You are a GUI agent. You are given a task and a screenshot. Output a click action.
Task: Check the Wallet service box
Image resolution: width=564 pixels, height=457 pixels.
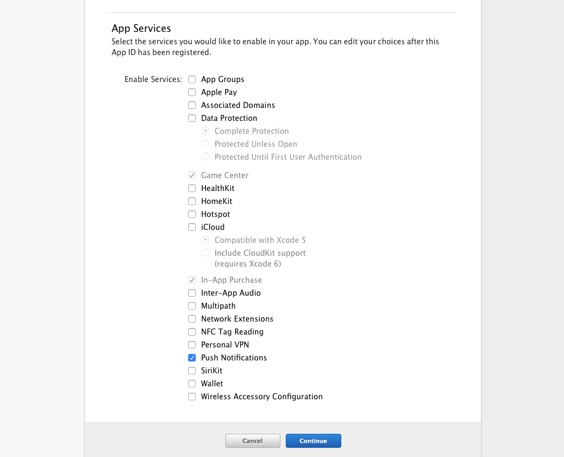(192, 384)
